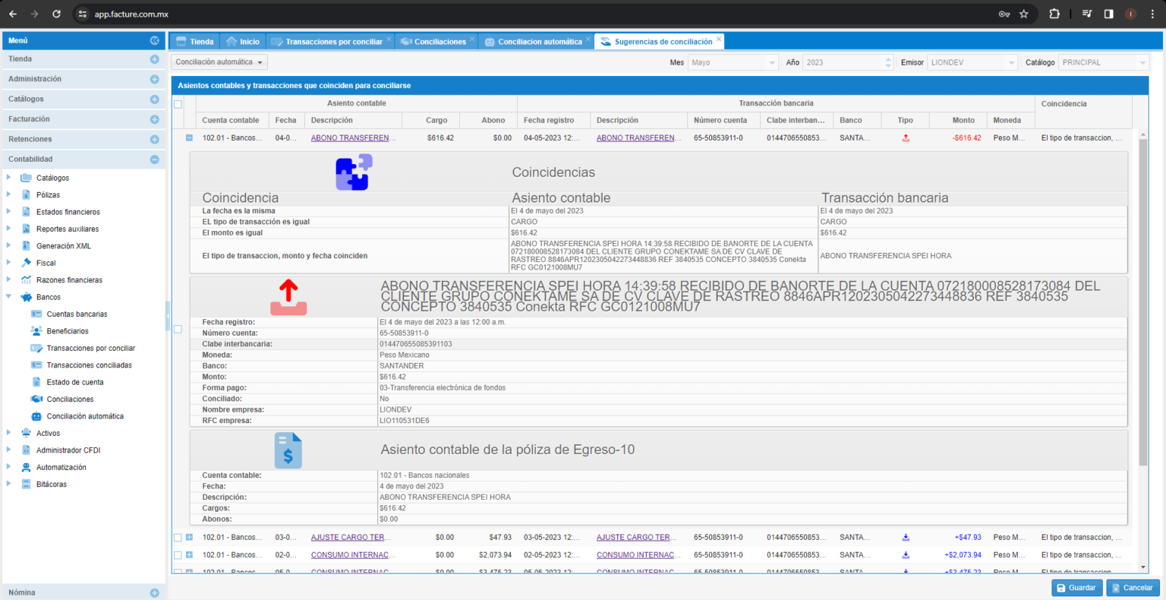Click the vertical scrollbar of the grid
The height and width of the screenshot is (600, 1166).
pyautogui.click(x=1143, y=304)
